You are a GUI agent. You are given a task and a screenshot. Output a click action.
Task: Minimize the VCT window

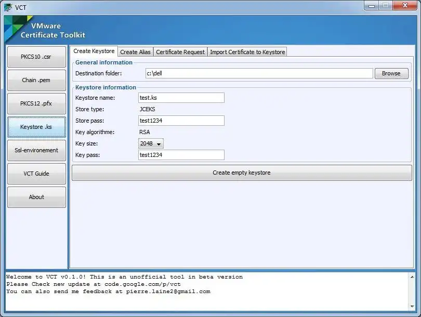click(372, 6)
